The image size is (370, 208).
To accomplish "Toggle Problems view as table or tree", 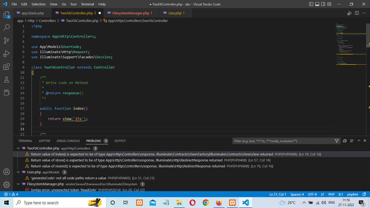I will pos(352,141).
